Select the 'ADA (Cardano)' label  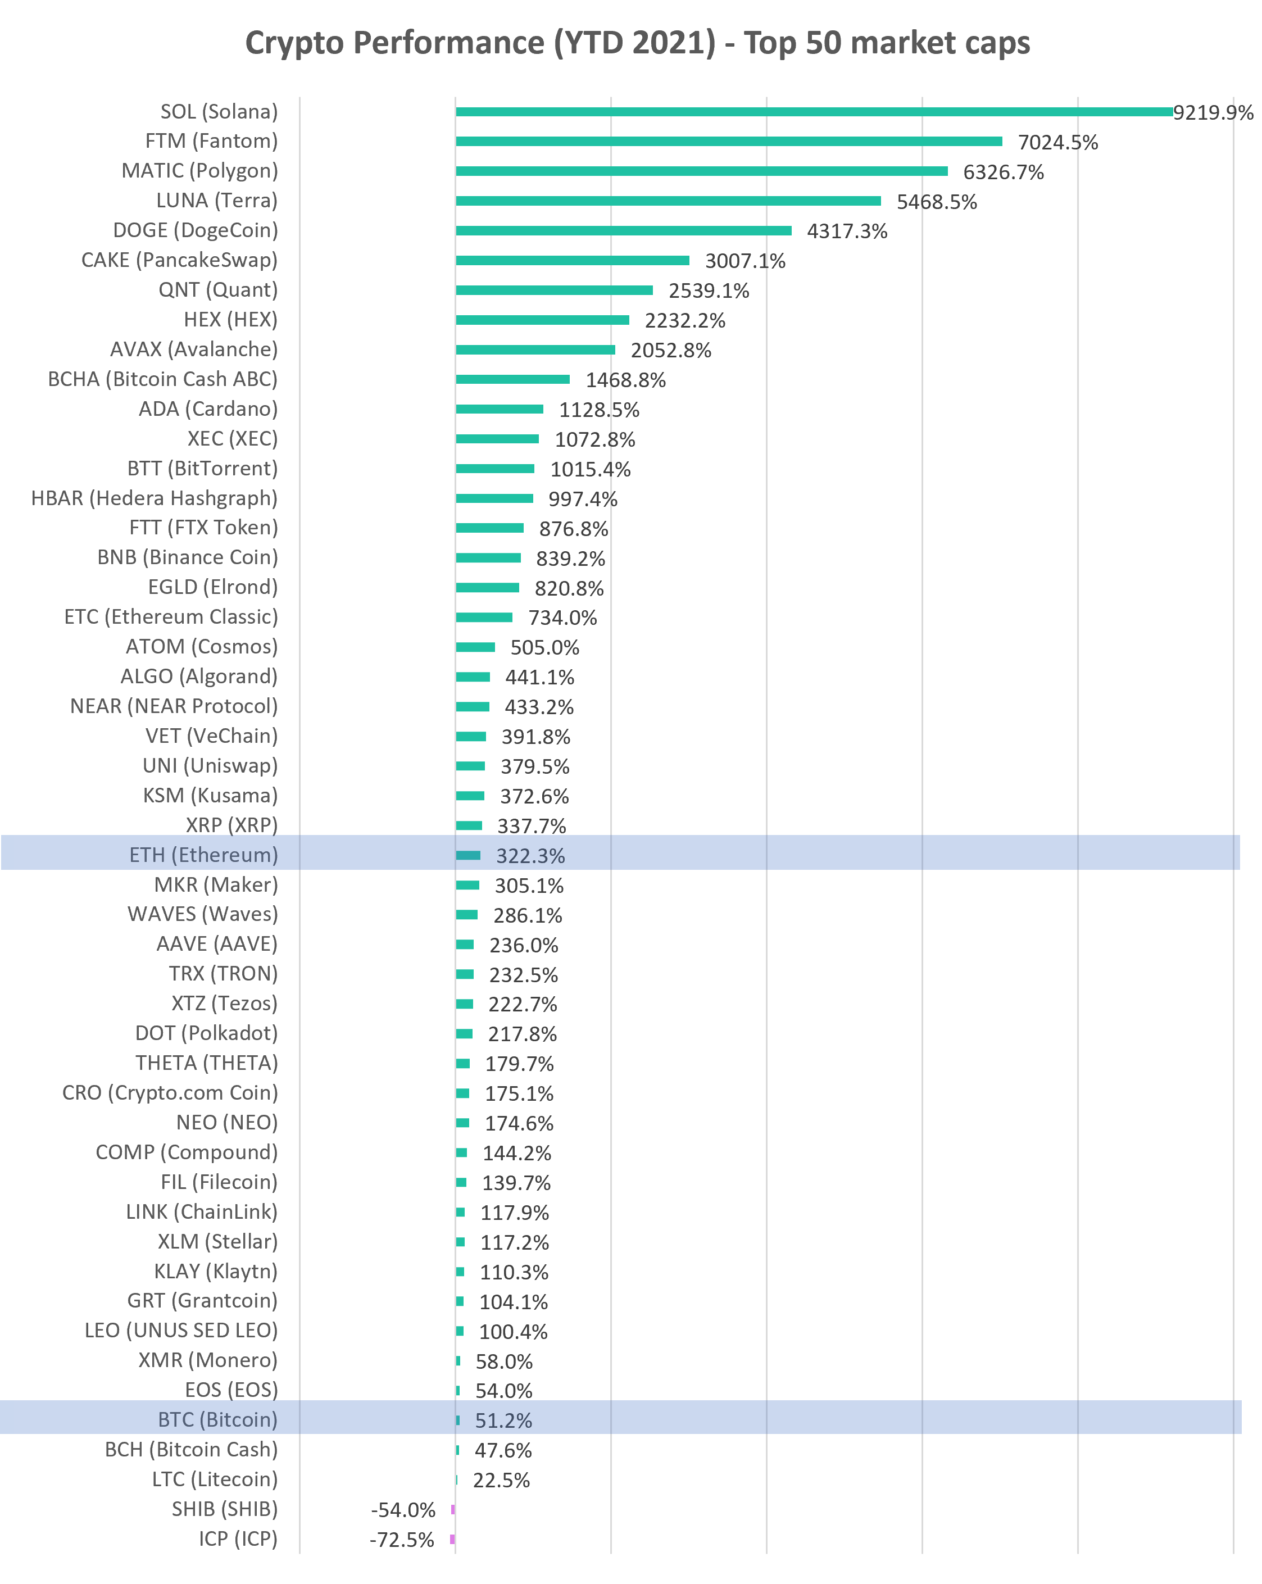pos(208,409)
